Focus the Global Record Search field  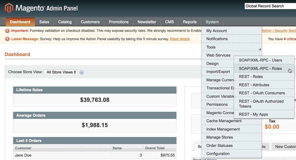pyautogui.click(x=270, y=6)
